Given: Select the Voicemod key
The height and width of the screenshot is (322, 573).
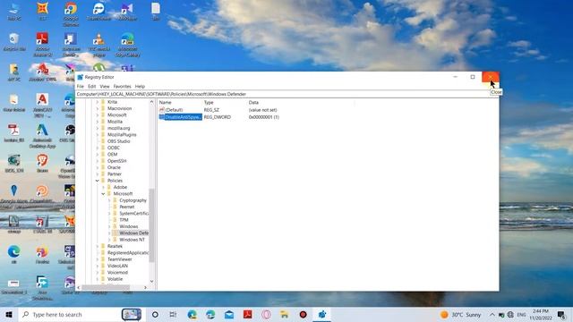Looking at the screenshot, I should tap(117, 272).
